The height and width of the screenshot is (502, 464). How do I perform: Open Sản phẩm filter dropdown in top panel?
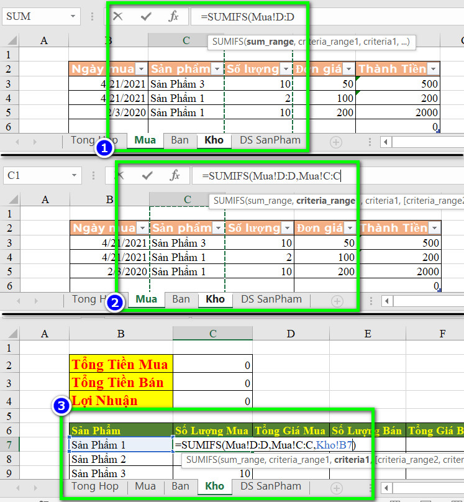point(217,68)
